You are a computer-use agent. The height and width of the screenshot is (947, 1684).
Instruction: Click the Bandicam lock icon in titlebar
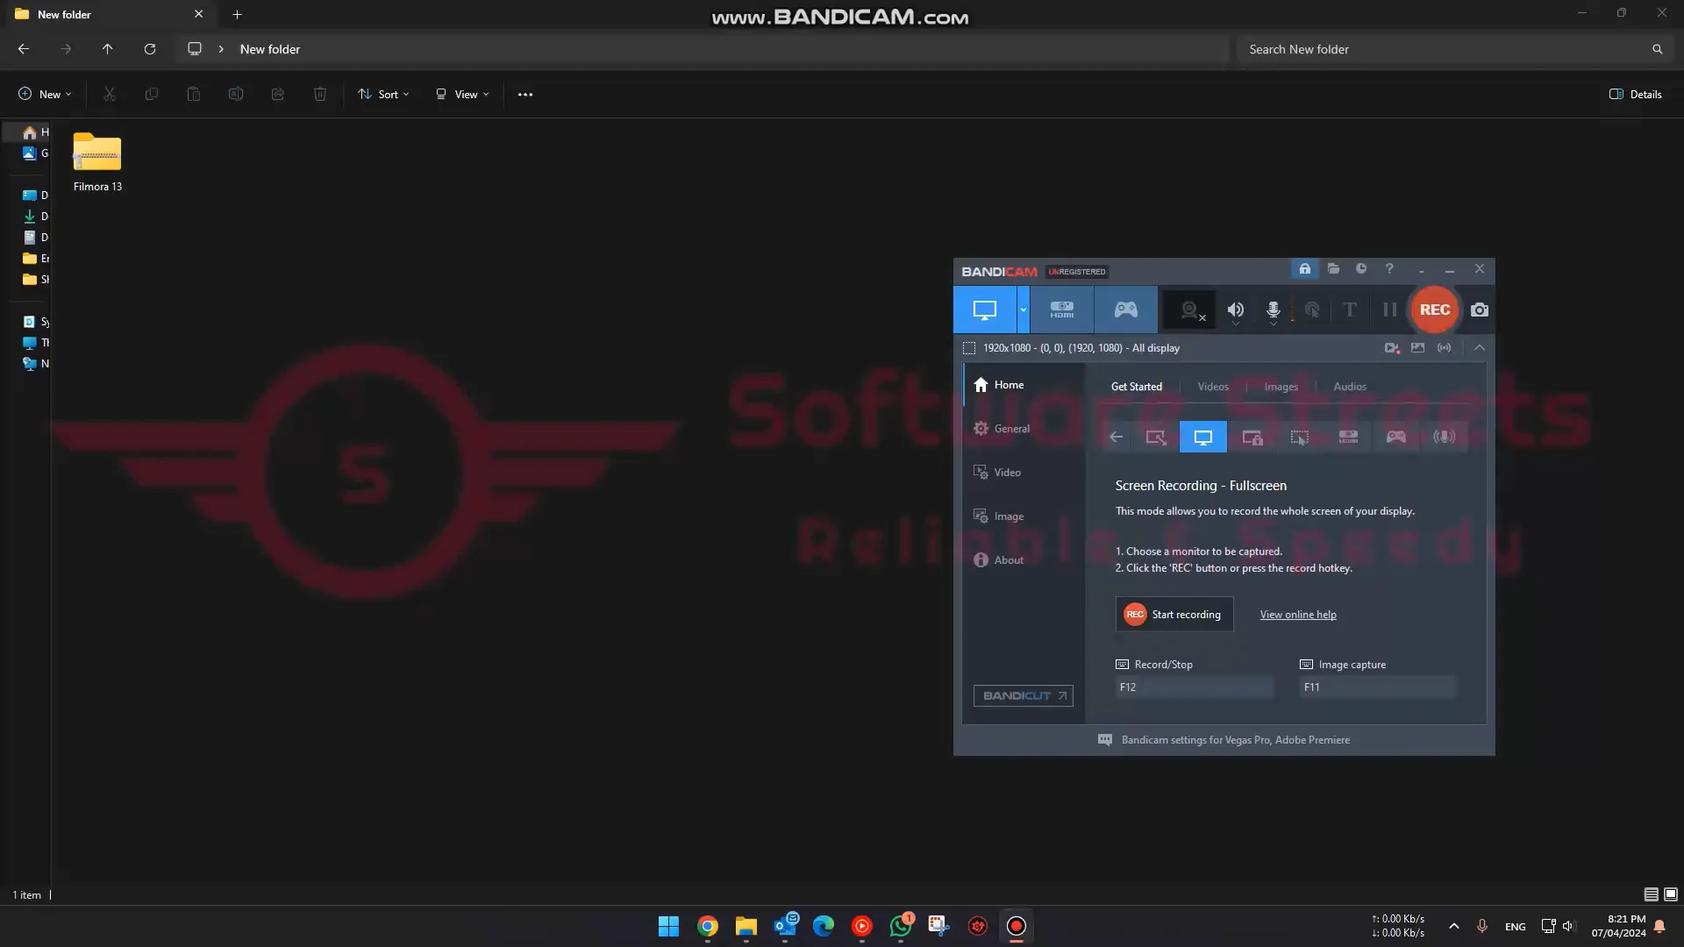pos(1304,269)
